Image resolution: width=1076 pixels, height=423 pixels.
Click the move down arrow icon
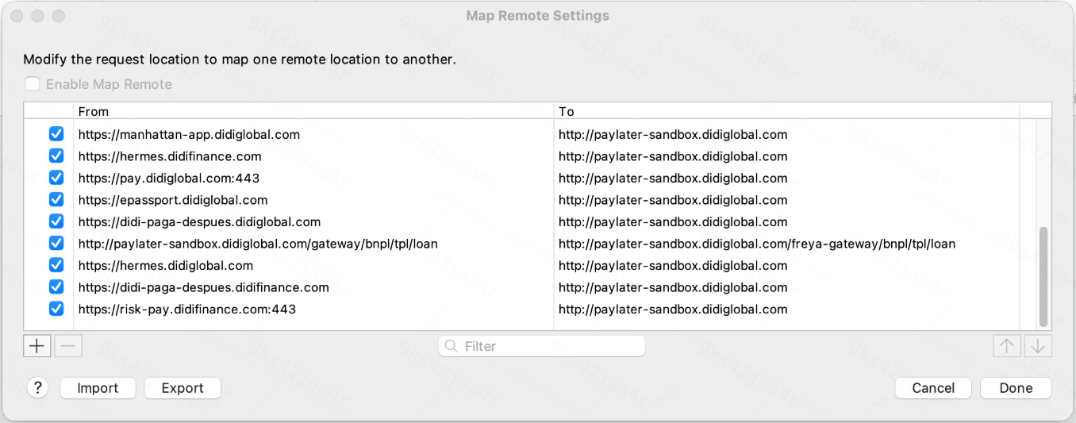click(1038, 346)
